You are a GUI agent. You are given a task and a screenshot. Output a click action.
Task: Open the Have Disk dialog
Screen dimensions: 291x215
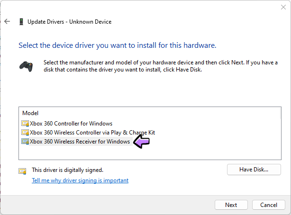[254, 170]
